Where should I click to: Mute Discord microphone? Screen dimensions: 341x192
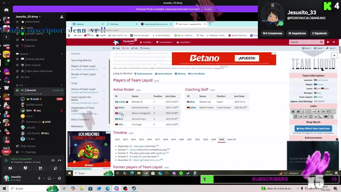(x=39, y=178)
